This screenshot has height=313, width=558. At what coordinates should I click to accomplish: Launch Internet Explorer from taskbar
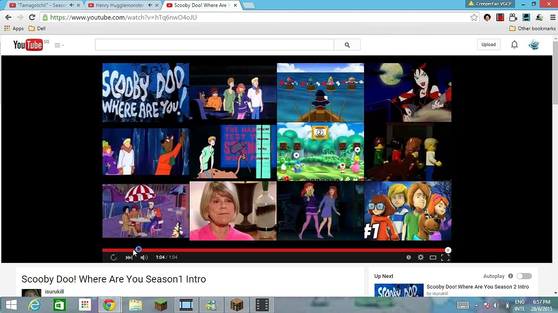tap(34, 305)
